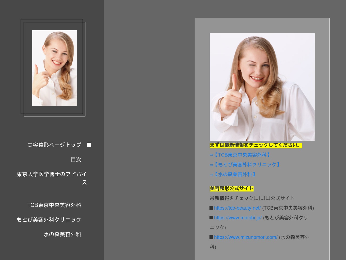346x260 pixels.
Task: Click text (TCB東京中央美容外科) after tcb-beauty link
Action: [x=288, y=208]
